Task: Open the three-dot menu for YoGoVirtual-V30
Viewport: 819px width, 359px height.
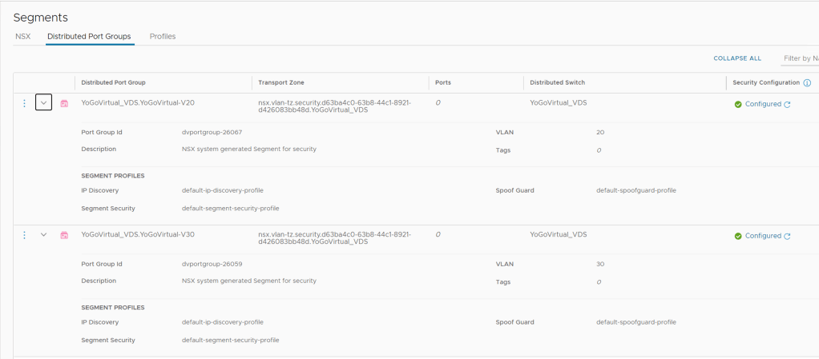Action: pyautogui.click(x=24, y=235)
